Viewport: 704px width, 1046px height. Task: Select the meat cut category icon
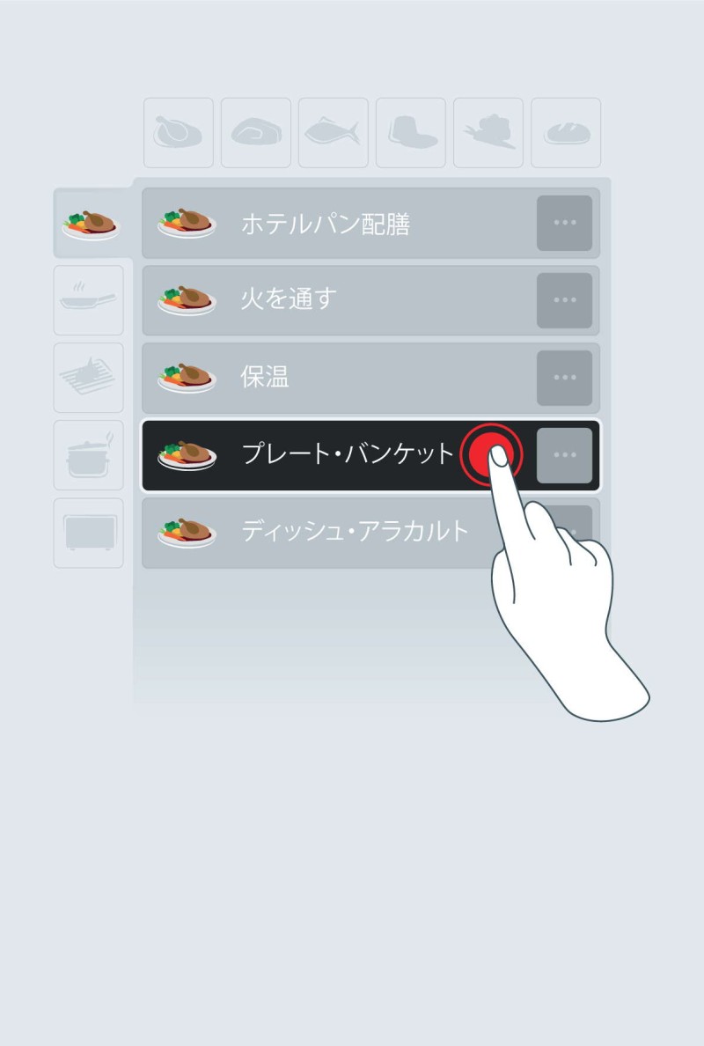(256, 133)
